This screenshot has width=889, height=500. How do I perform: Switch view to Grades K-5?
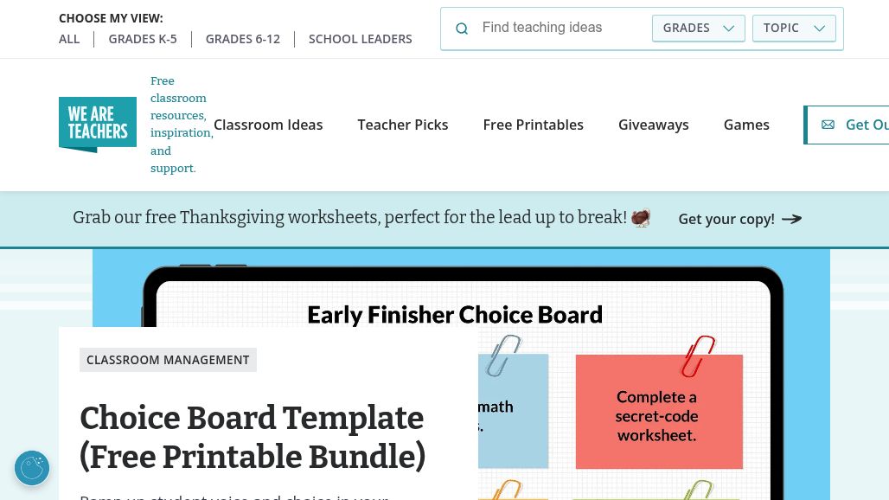click(x=143, y=39)
